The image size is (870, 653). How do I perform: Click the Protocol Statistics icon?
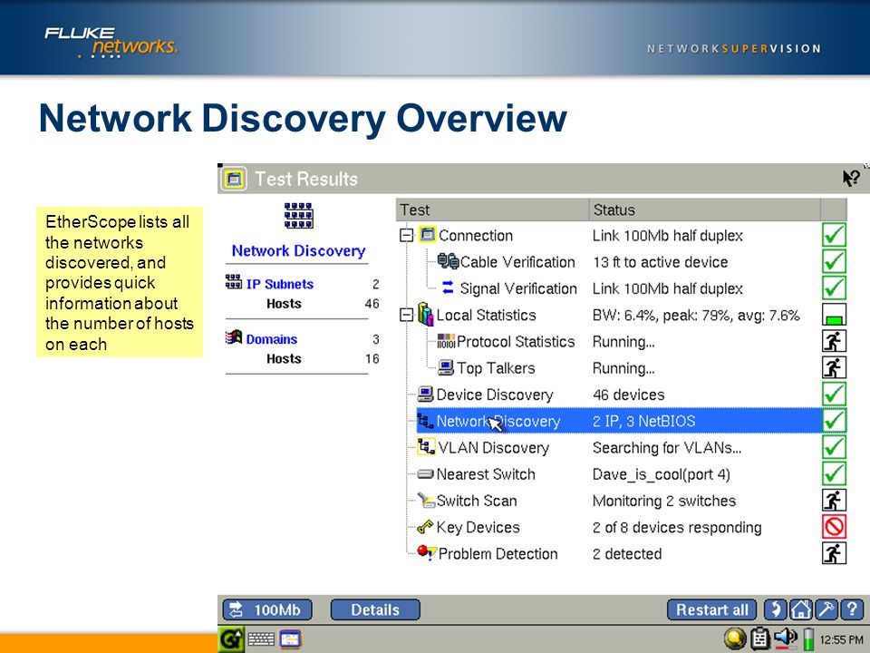(x=446, y=341)
